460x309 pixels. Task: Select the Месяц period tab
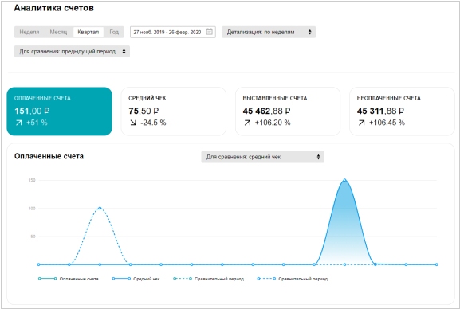point(58,32)
